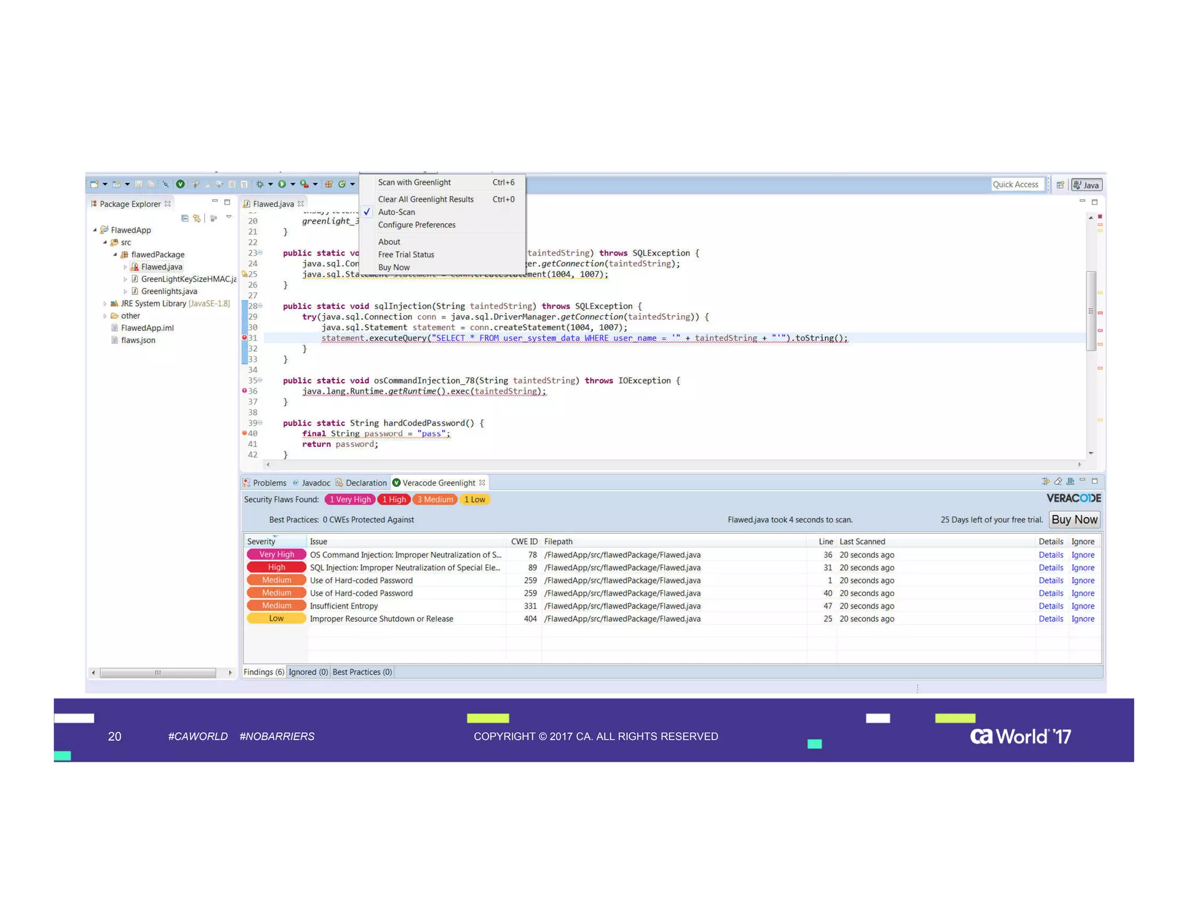Image resolution: width=1188 pixels, height=917 pixels.
Task: Click the Veracode Greenlight toolbar icon
Action: 180,184
